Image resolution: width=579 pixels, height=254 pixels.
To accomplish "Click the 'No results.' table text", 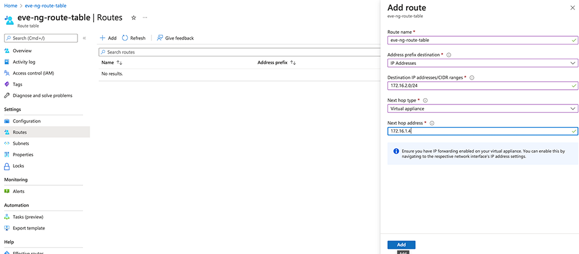I will (x=112, y=74).
